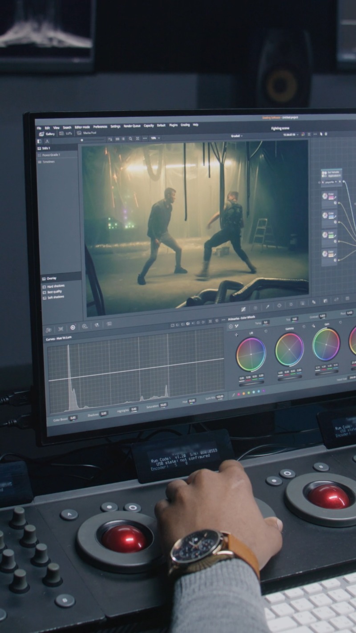Open the viewer zoom percentage dropdown
Image resolution: width=356 pixels, height=633 pixels.
[x=155, y=138]
